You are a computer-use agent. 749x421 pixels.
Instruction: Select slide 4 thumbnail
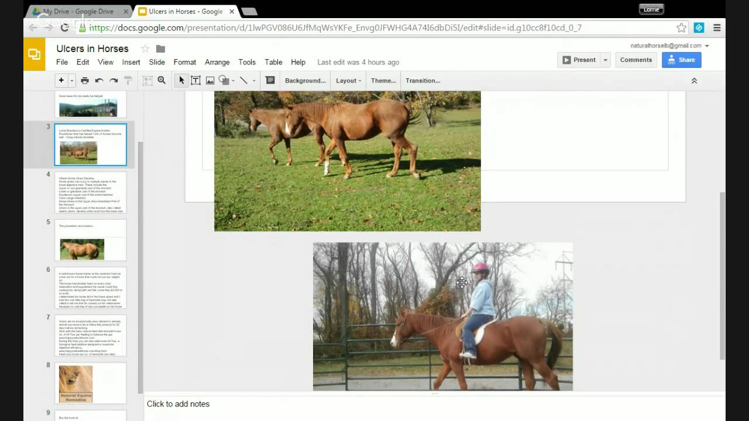pyautogui.click(x=91, y=192)
